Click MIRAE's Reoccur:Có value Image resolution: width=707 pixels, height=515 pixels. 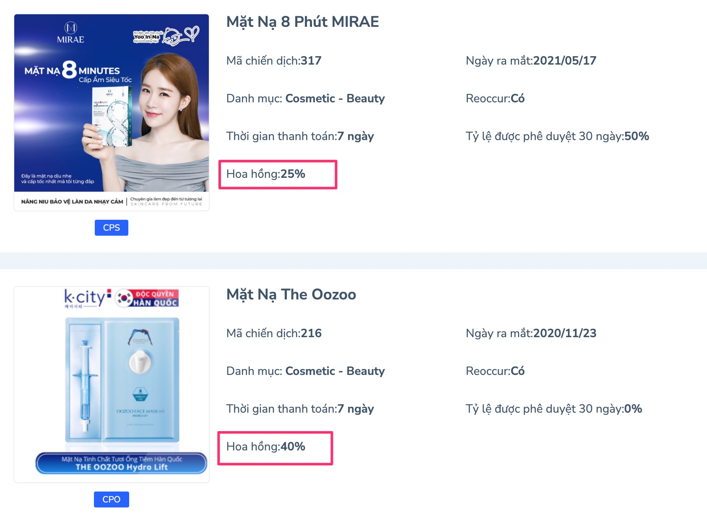[x=495, y=99]
